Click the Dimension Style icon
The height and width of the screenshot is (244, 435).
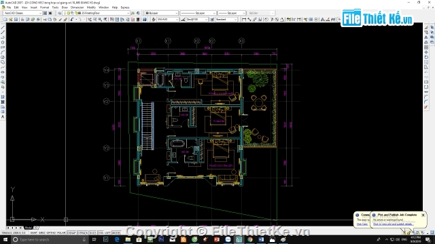183,20
